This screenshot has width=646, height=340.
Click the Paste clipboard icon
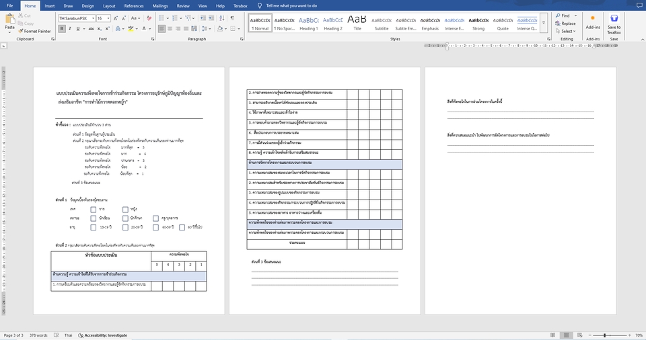[x=9, y=19]
